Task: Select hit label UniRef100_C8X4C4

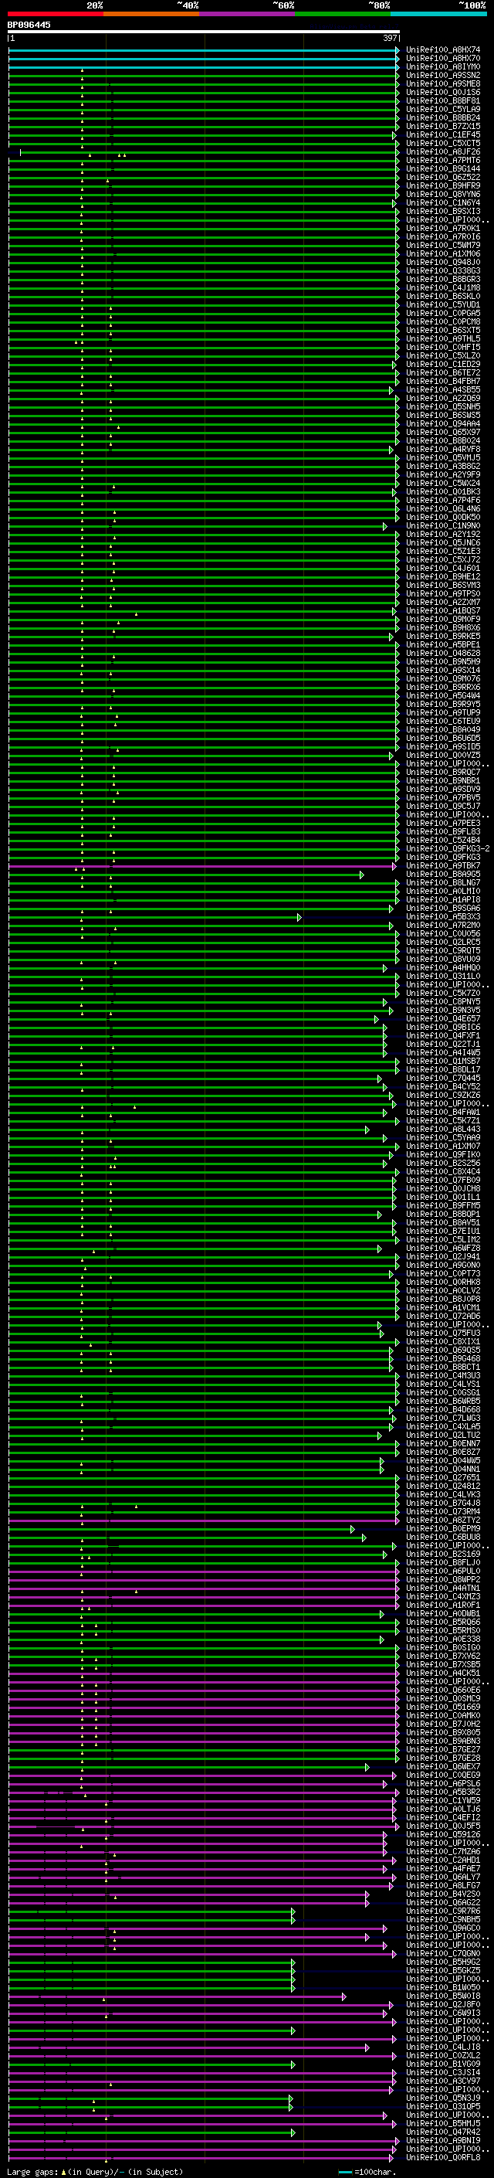Action: click(442, 1172)
